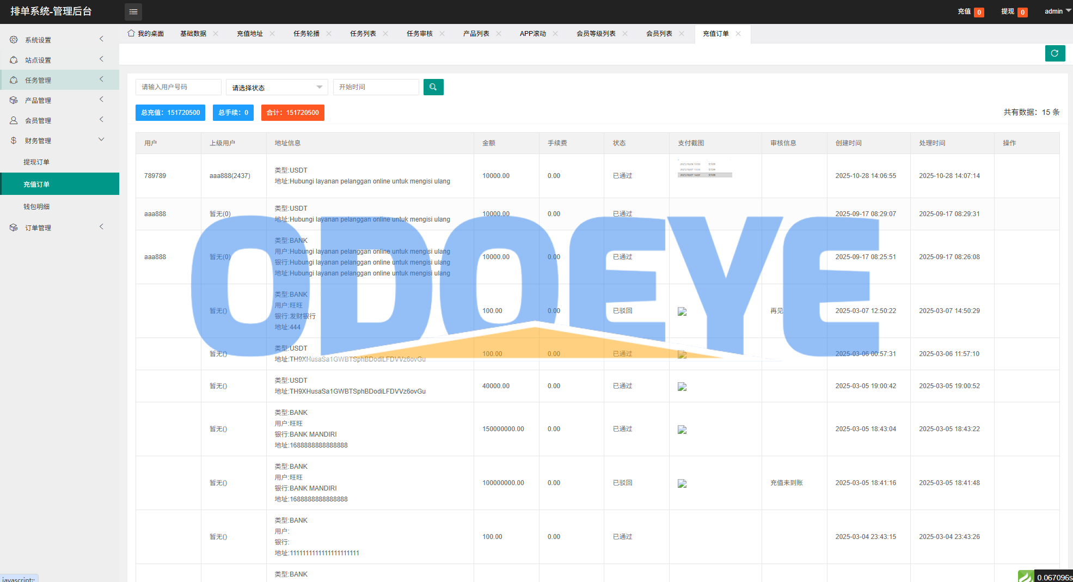Expand the admin account dropdown
This screenshot has height=582, width=1073.
pos(1057,11)
